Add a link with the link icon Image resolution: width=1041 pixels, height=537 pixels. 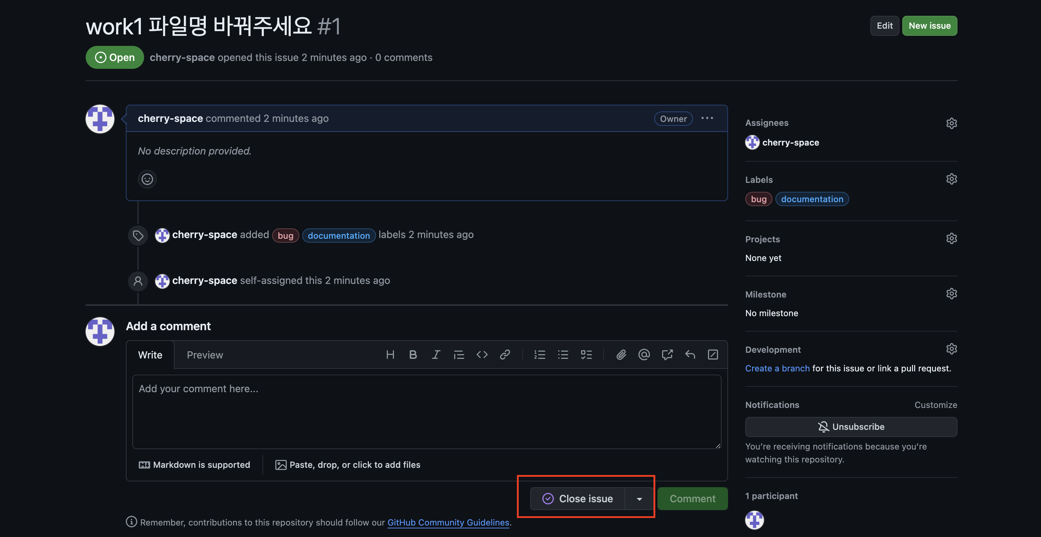[x=505, y=355]
